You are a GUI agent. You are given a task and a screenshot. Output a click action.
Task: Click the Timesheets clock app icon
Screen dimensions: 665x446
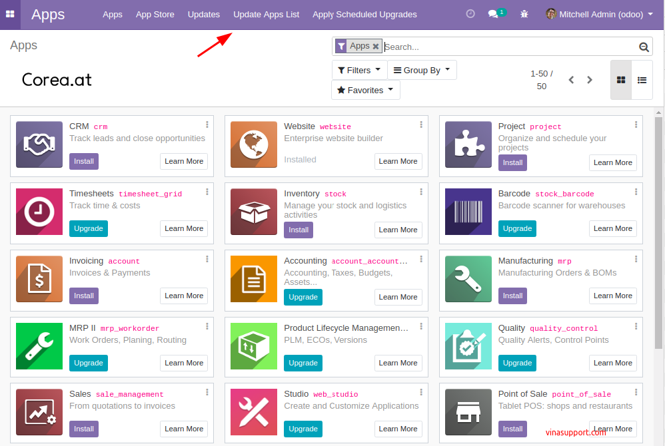pyautogui.click(x=39, y=212)
